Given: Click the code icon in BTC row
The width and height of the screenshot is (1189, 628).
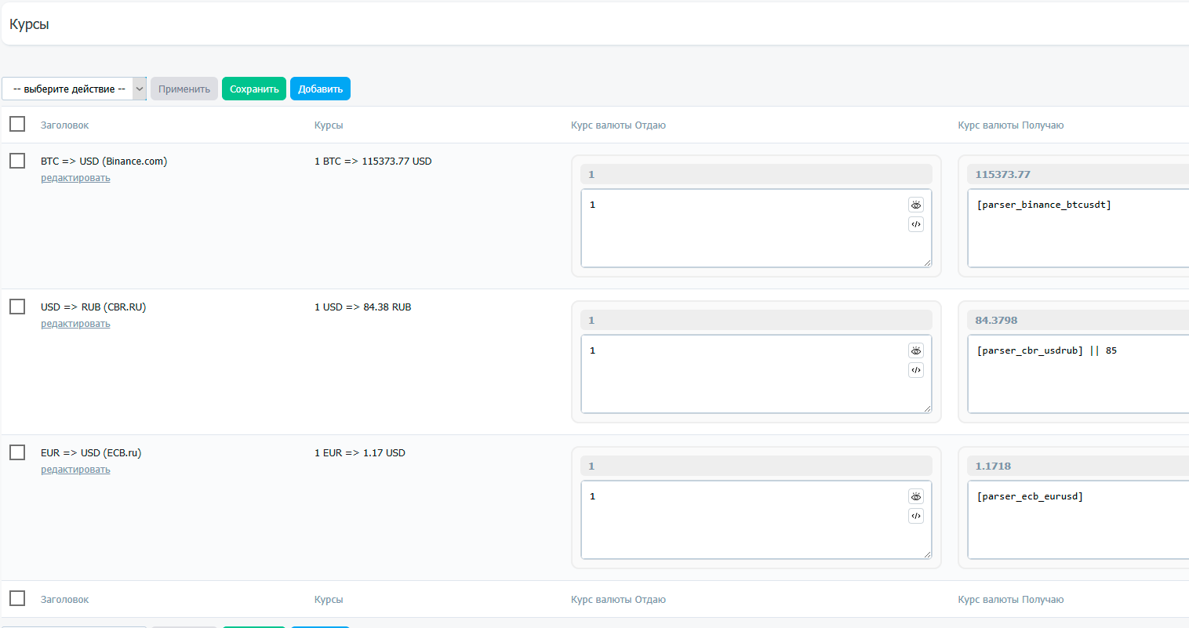Looking at the screenshot, I should pyautogui.click(x=915, y=224).
